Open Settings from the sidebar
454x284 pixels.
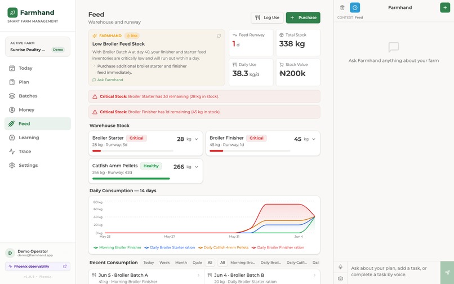[38, 166]
